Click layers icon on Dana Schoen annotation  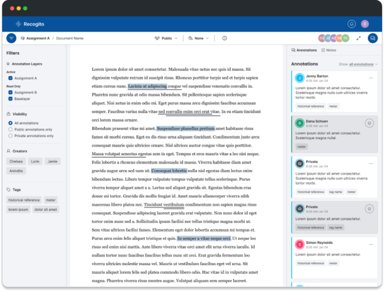pos(369,123)
